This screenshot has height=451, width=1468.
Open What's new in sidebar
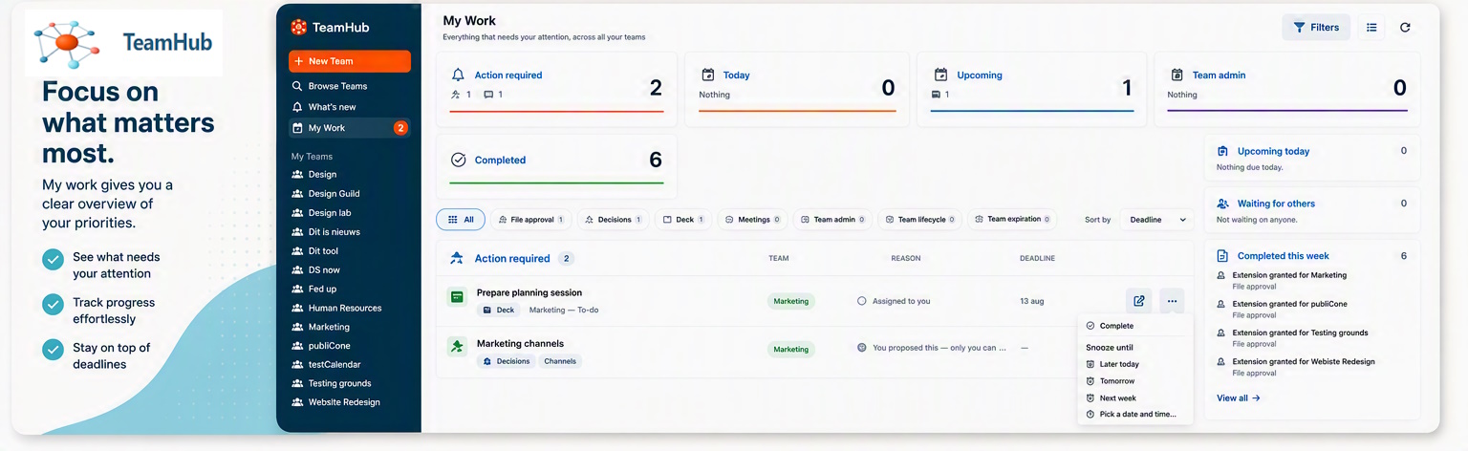tap(349, 107)
